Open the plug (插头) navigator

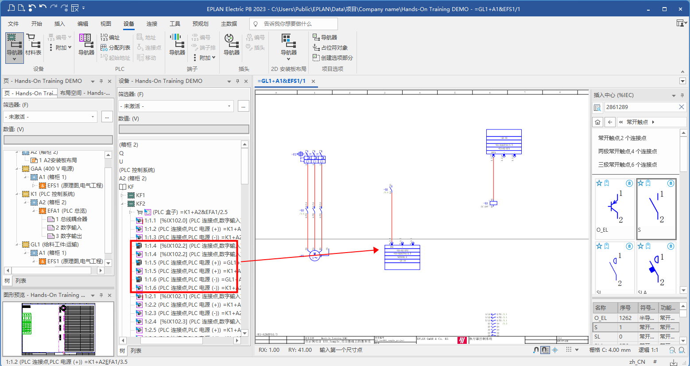tap(232, 45)
